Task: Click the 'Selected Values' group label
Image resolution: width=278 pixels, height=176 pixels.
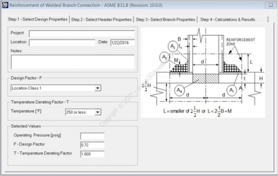Action: click(x=26, y=126)
